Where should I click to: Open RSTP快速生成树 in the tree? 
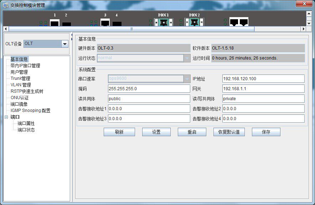pos(27,91)
